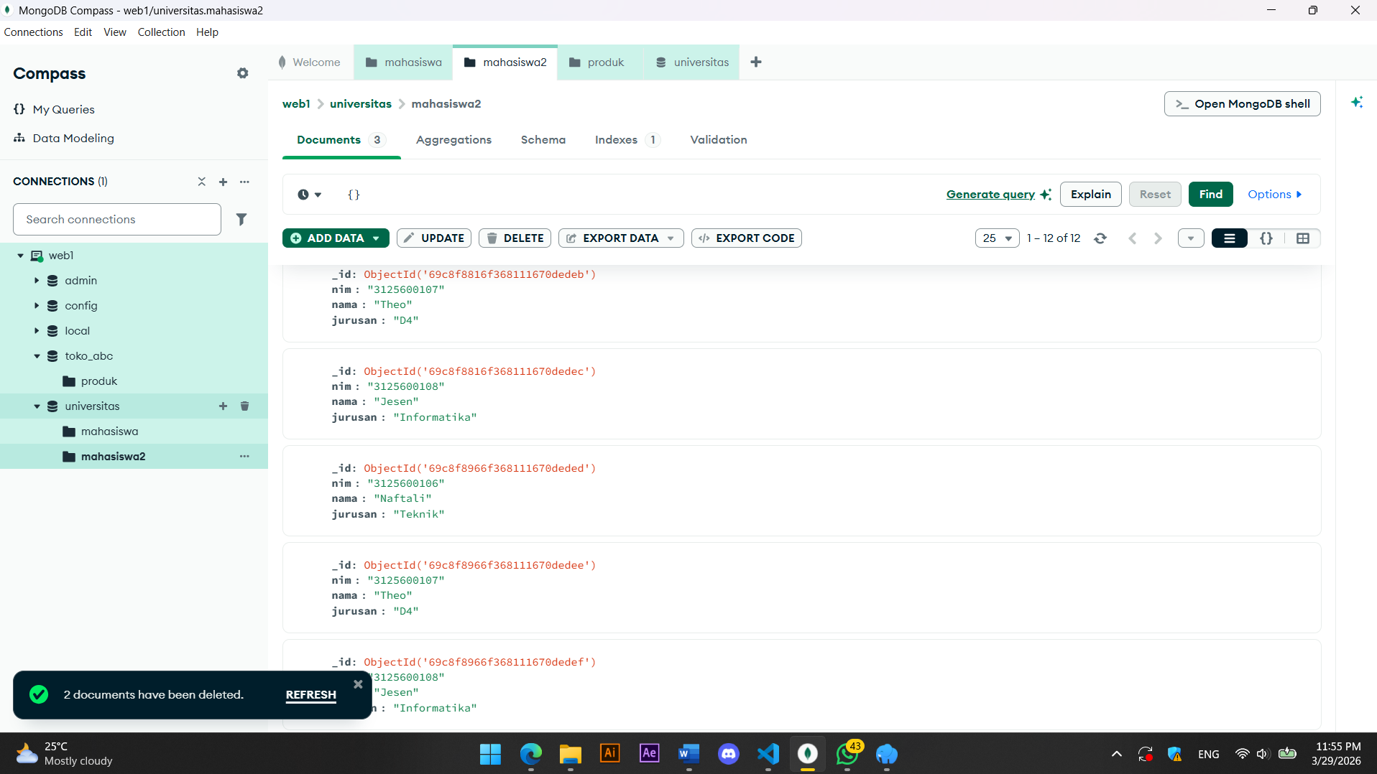Click the REFRESH link in notification
This screenshot has width=1377, height=774.
(x=310, y=695)
